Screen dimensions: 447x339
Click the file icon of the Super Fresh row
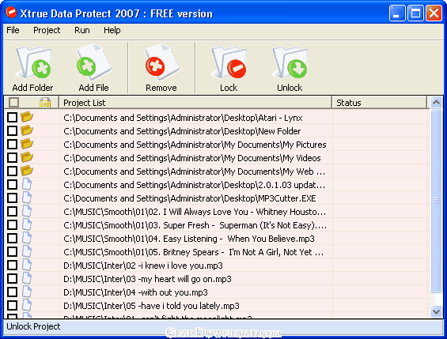point(27,224)
